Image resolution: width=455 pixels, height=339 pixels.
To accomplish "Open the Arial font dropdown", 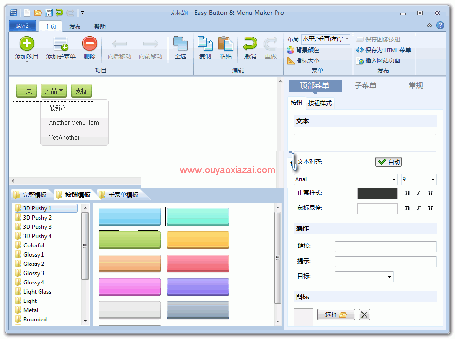I will tap(394, 179).
